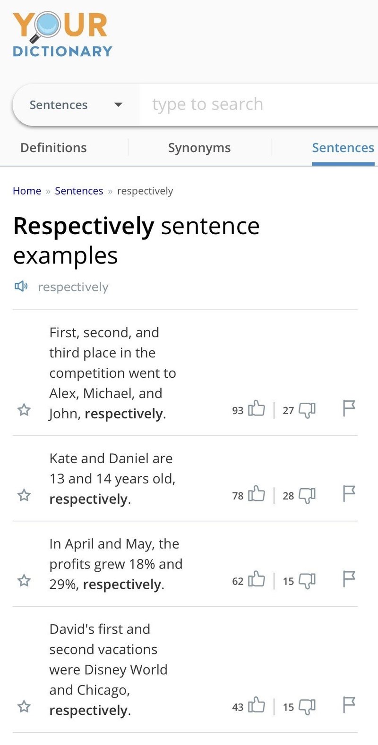Open the Sentences search category dropdown

(76, 105)
